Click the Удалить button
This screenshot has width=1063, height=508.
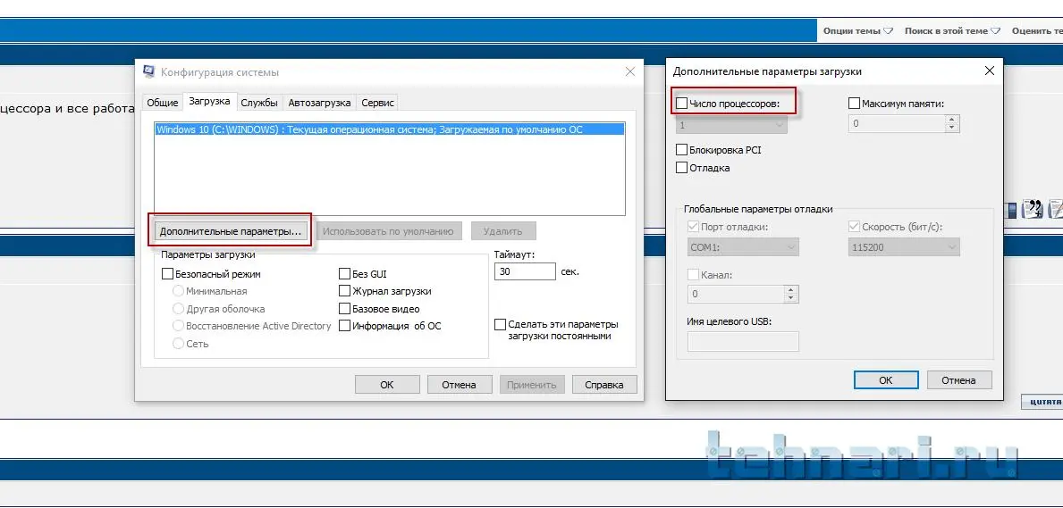click(x=503, y=231)
